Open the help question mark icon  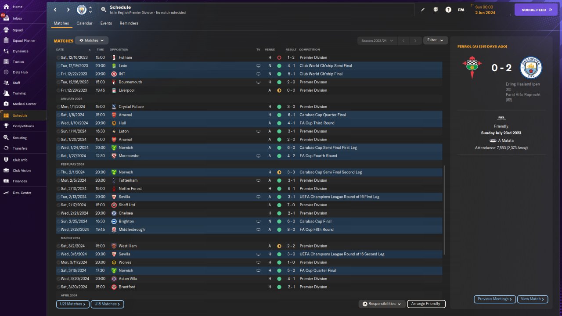[448, 10]
